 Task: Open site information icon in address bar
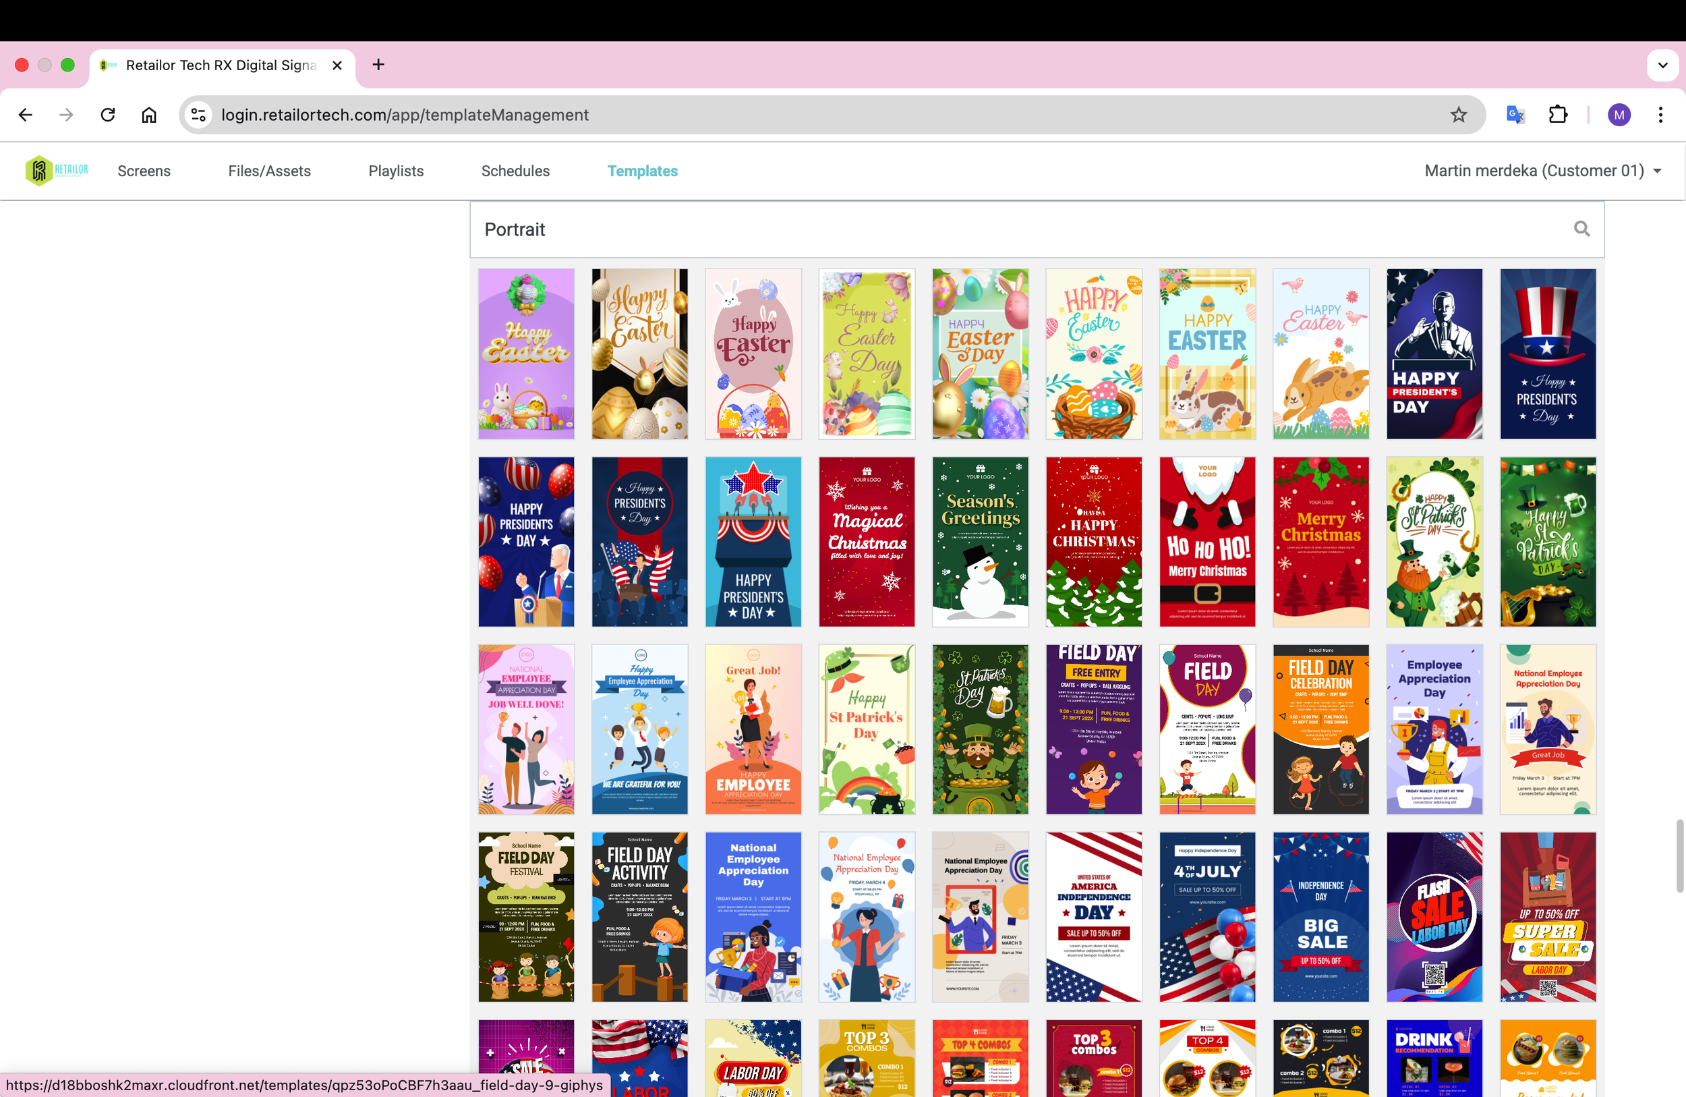tap(199, 115)
